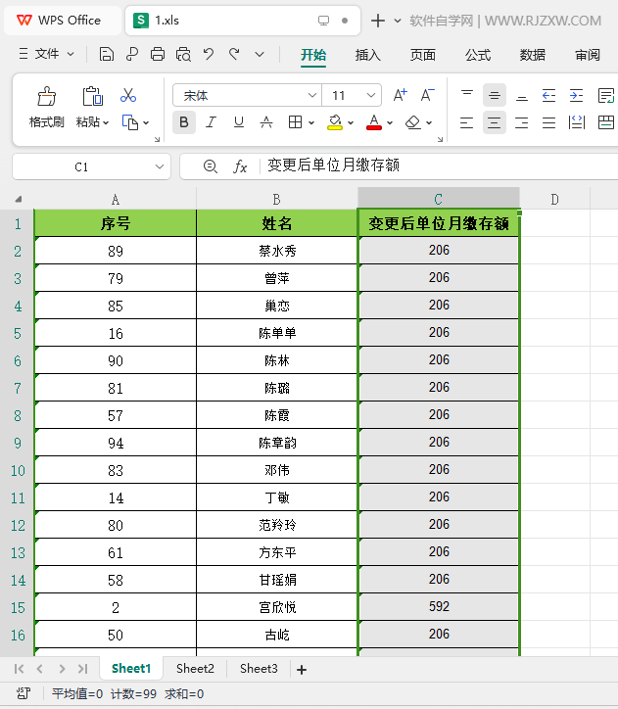
Task: Click the zoom magnifier in formula bar
Action: pyautogui.click(x=210, y=166)
